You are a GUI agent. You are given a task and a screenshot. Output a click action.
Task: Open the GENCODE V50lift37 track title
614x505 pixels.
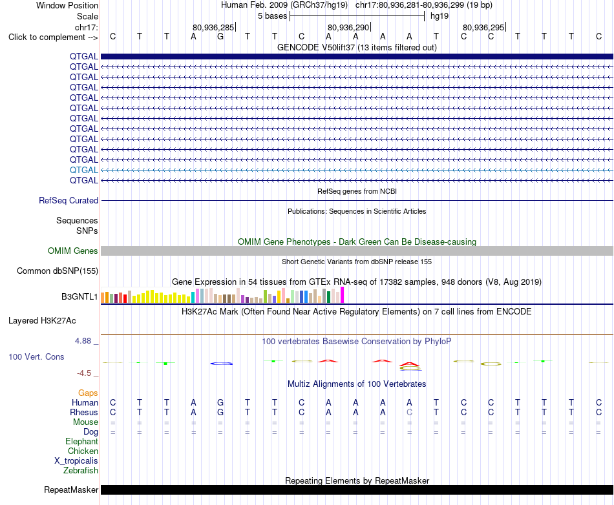tap(357, 47)
